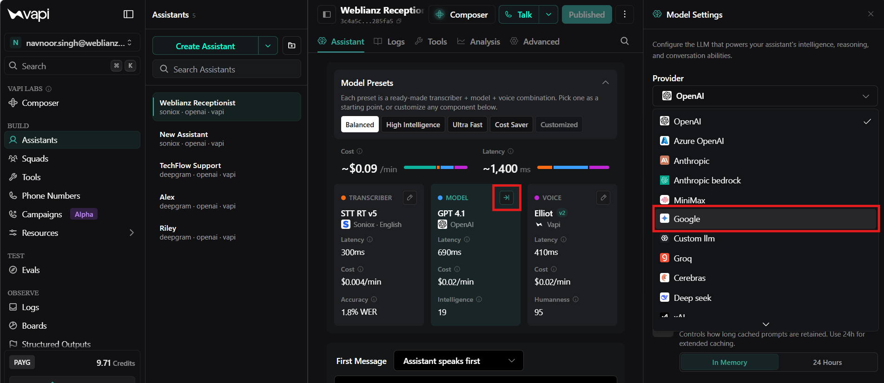Click the VAPI LABS info icon
The image size is (884, 383).
coord(49,89)
